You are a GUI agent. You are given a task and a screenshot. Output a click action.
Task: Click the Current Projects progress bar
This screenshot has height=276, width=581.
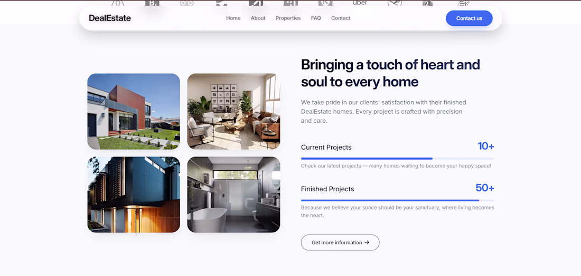(398, 159)
